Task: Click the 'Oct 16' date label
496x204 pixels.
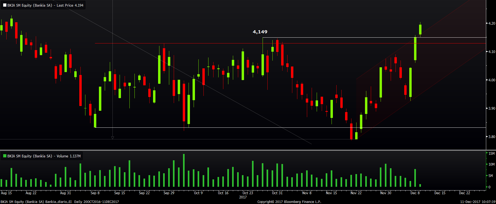Action: (x=223, y=193)
